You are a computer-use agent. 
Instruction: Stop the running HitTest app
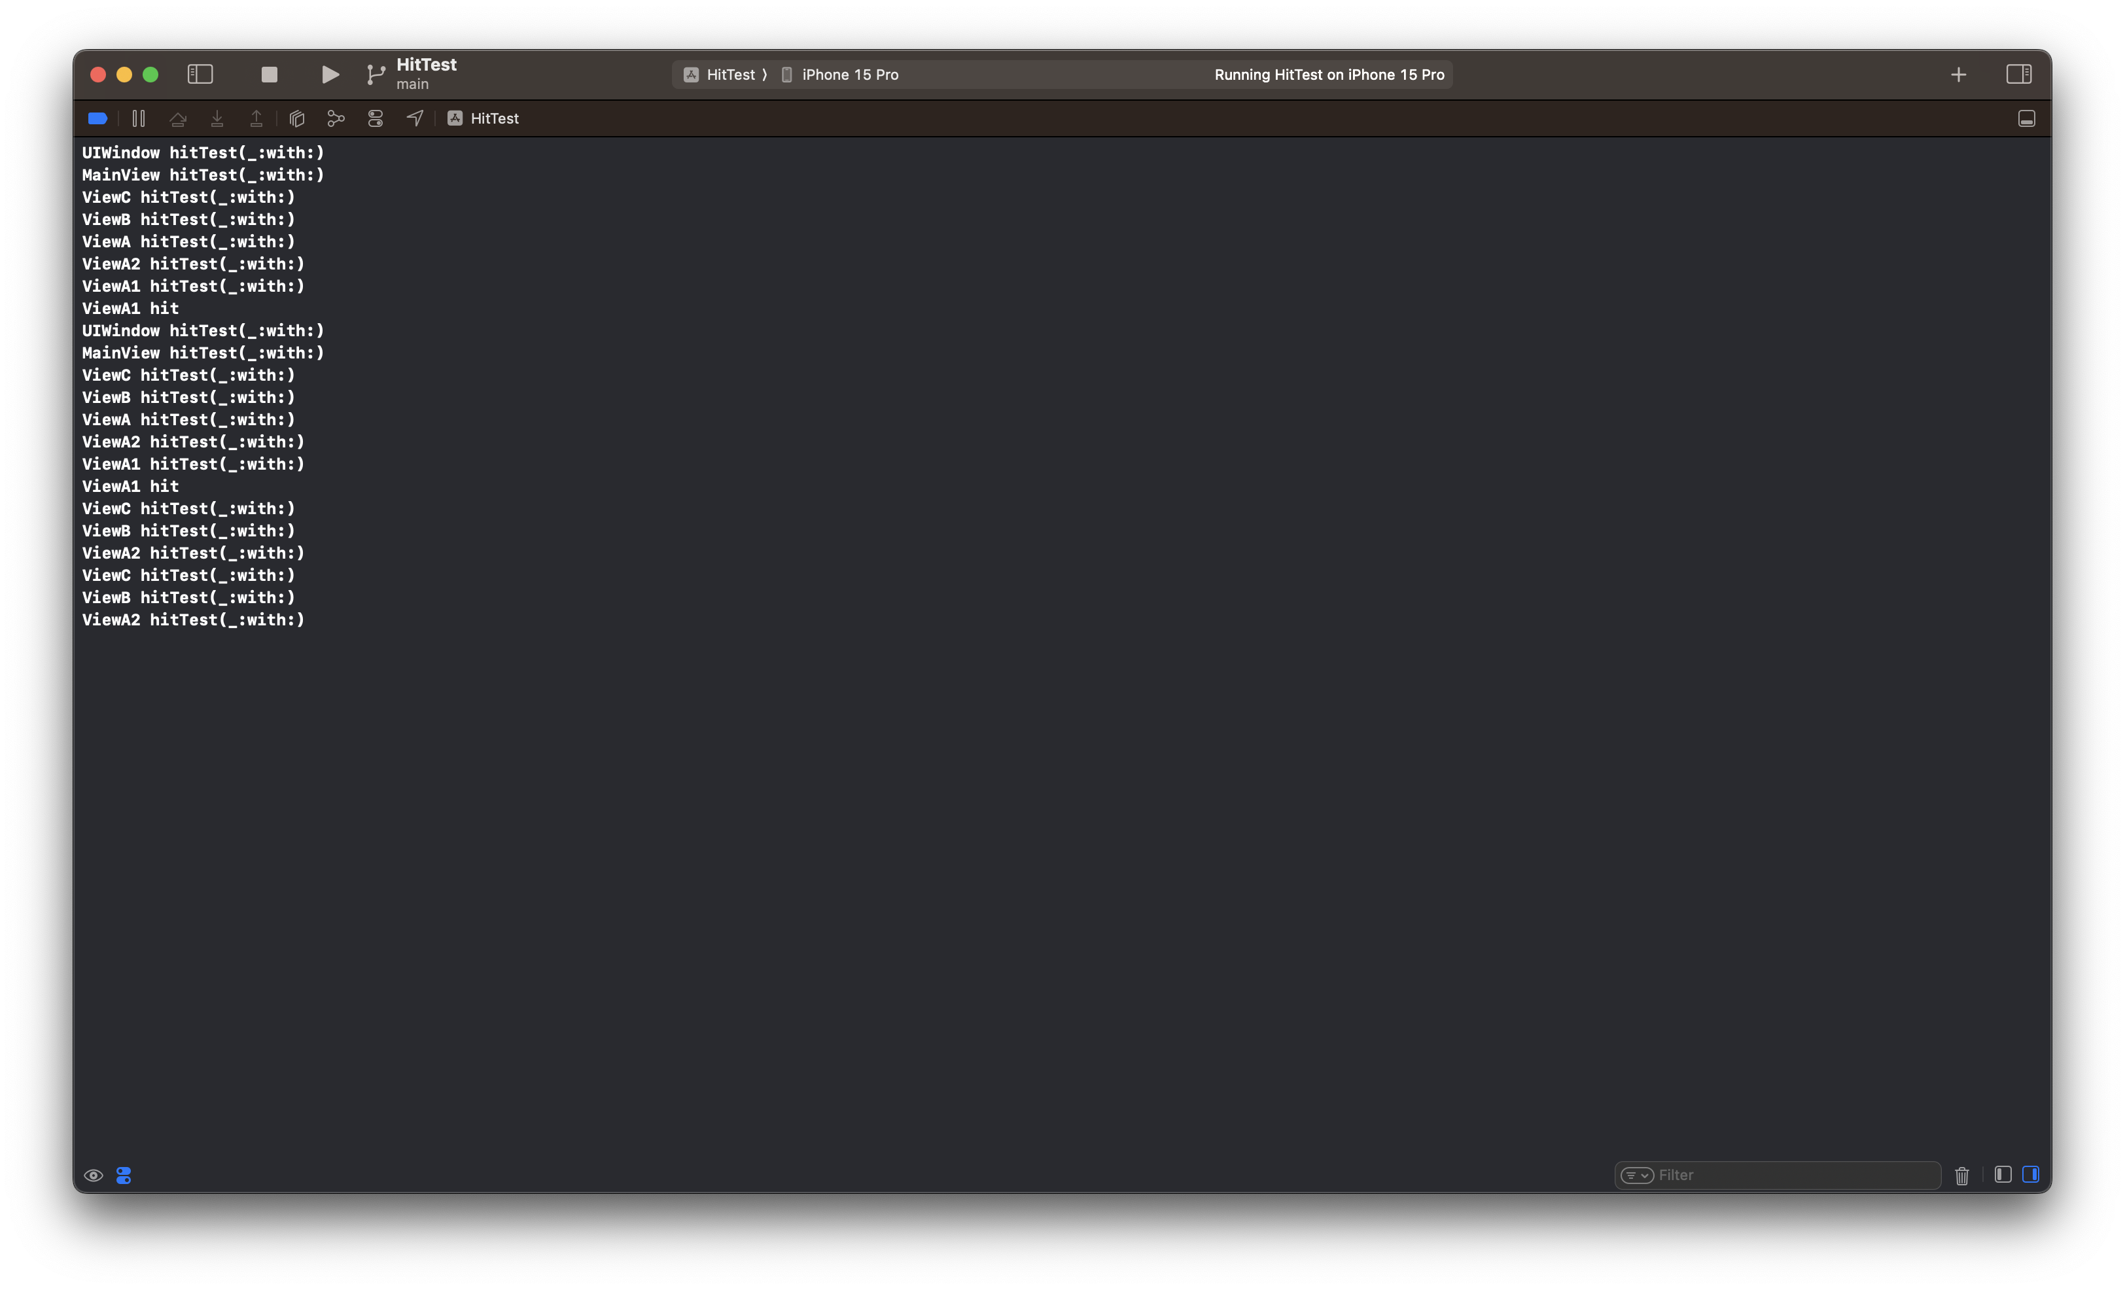pos(269,75)
